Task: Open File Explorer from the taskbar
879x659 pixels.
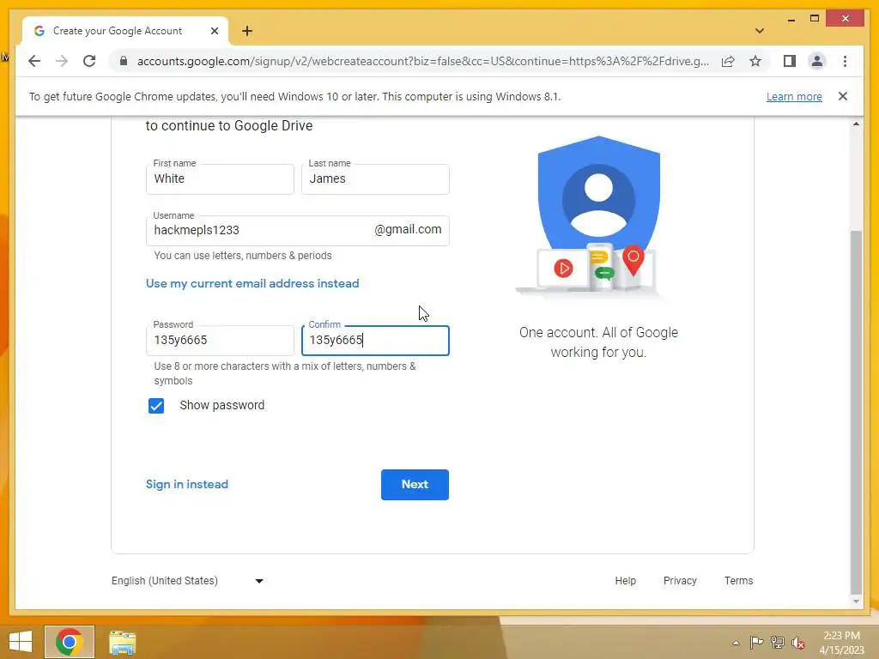Action: click(x=122, y=642)
